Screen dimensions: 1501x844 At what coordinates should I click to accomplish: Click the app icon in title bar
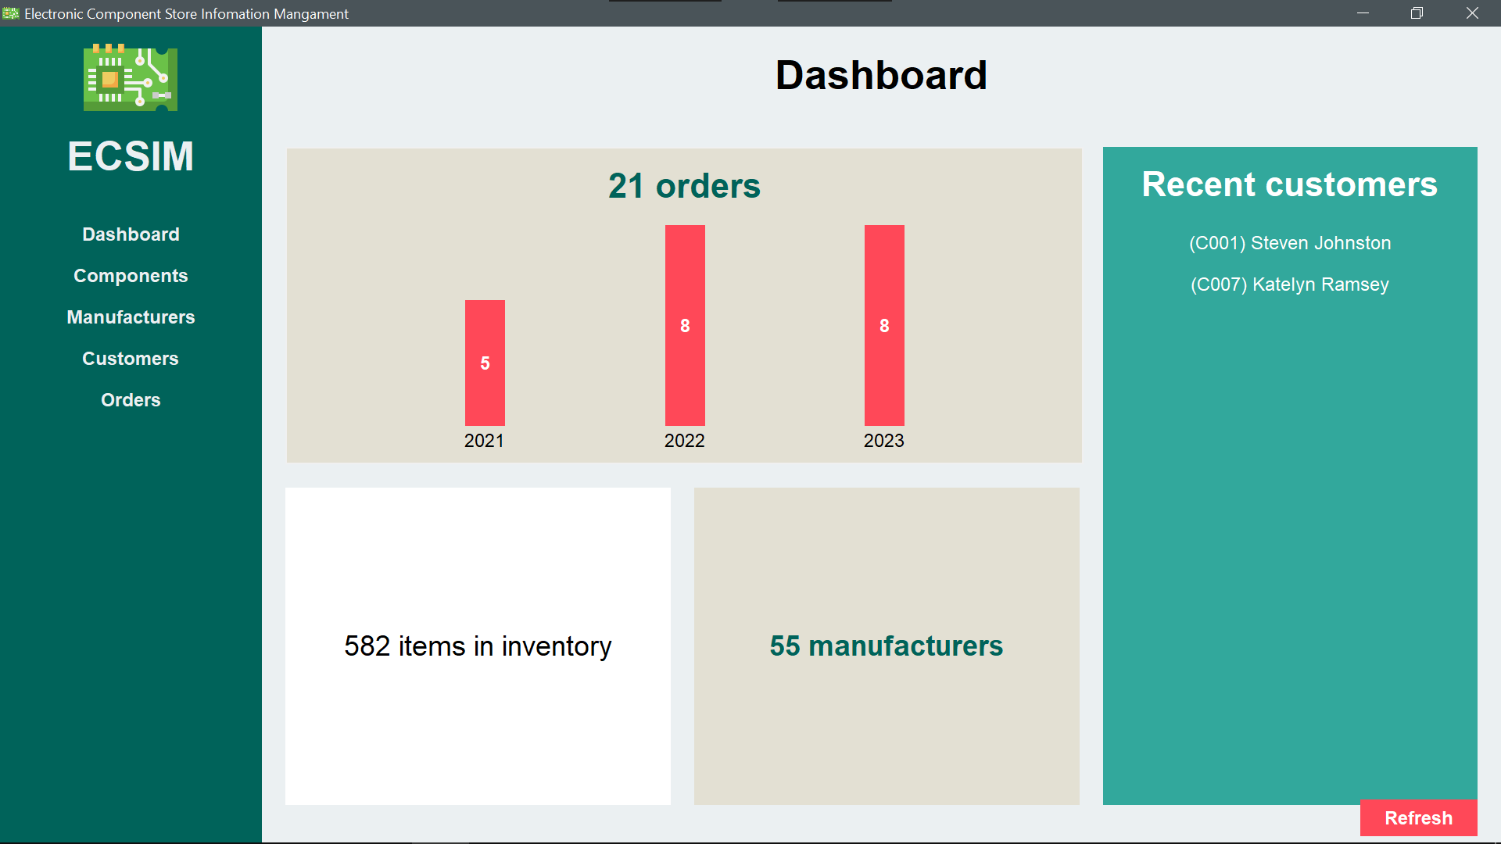pos(11,13)
